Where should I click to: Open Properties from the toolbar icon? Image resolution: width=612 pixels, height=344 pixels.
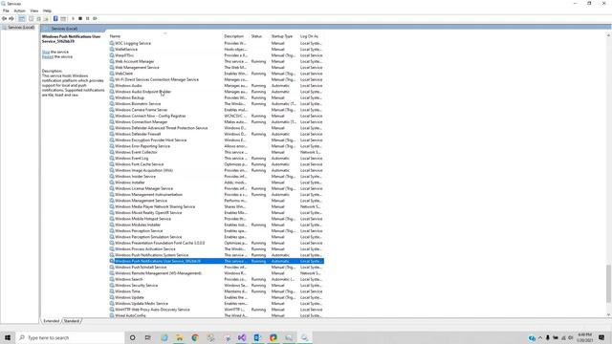pos(32,19)
